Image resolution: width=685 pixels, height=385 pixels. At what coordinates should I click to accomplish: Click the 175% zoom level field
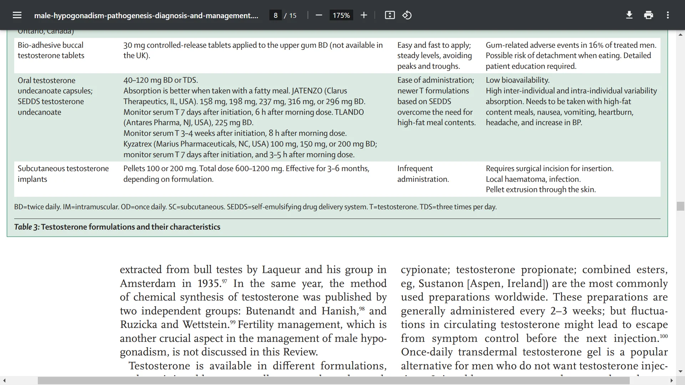pyautogui.click(x=341, y=15)
